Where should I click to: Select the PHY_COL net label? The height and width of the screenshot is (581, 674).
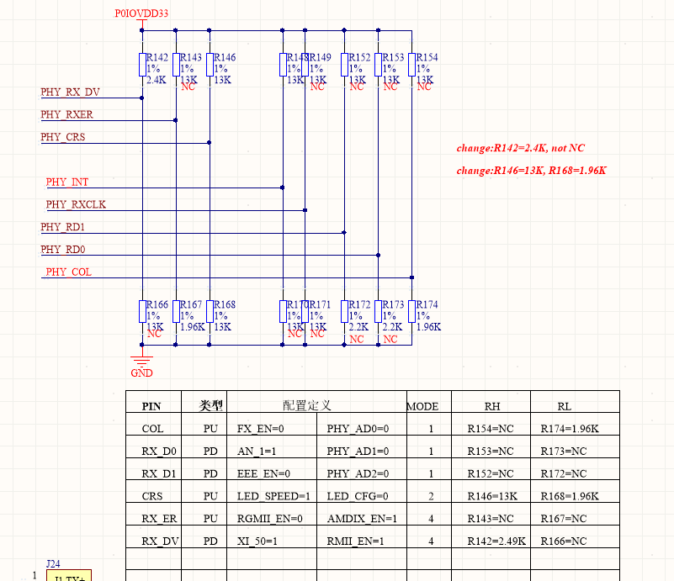pyautogui.click(x=68, y=272)
